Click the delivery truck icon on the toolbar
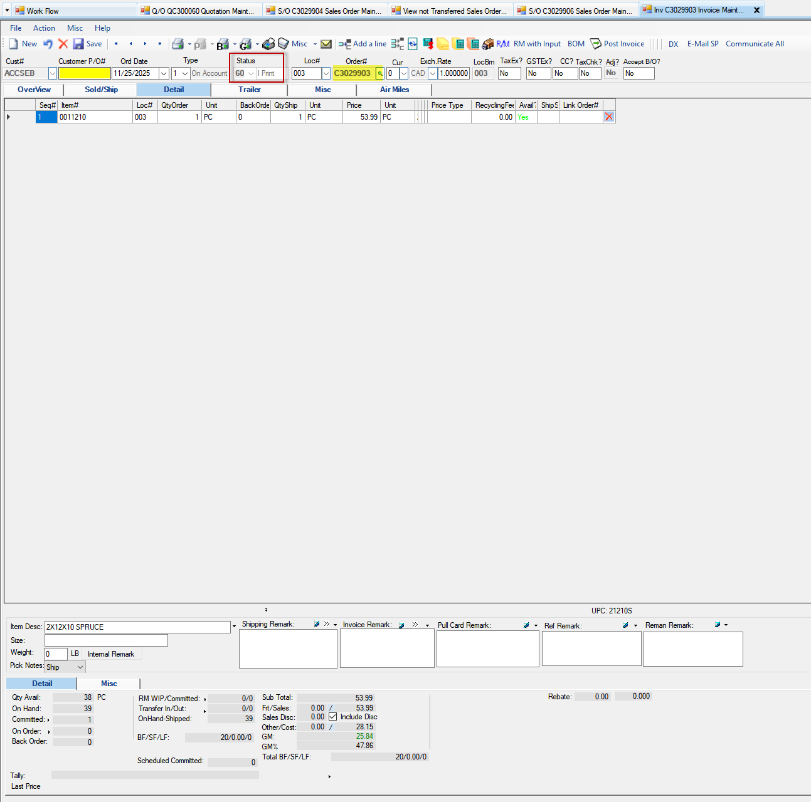Image resolution: width=811 pixels, height=802 pixels. 487,44
